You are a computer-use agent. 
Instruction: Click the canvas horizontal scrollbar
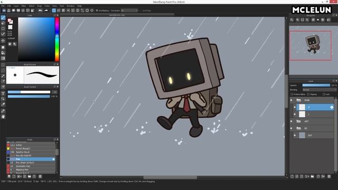(x=170, y=178)
